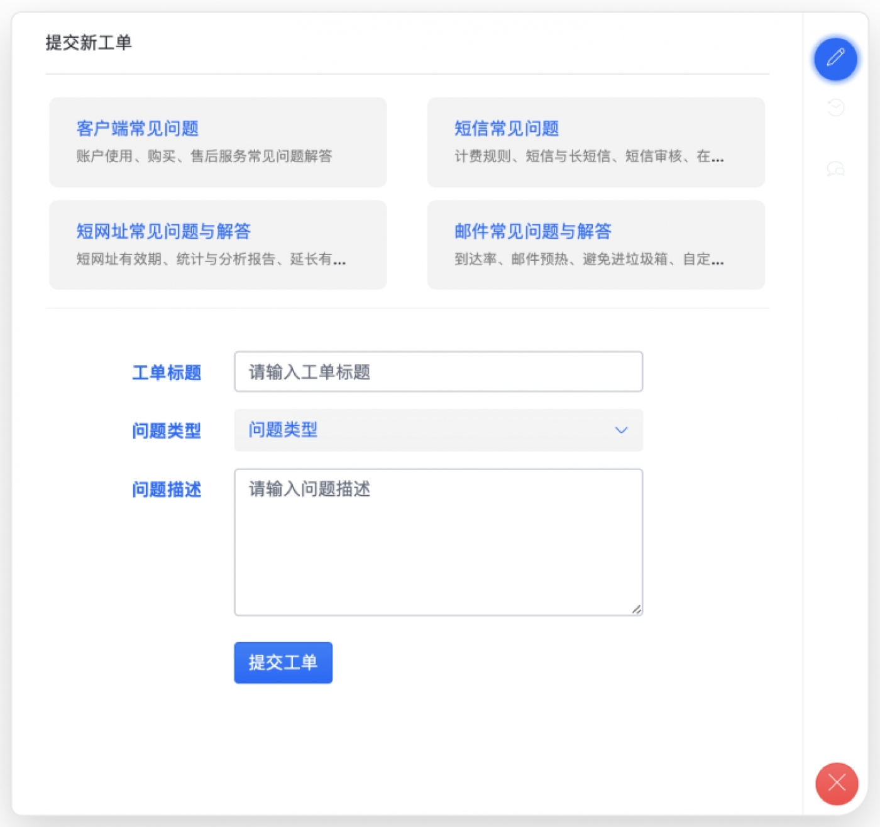Open the chat bubbles icon in sidebar
The image size is (880, 827).
(835, 168)
